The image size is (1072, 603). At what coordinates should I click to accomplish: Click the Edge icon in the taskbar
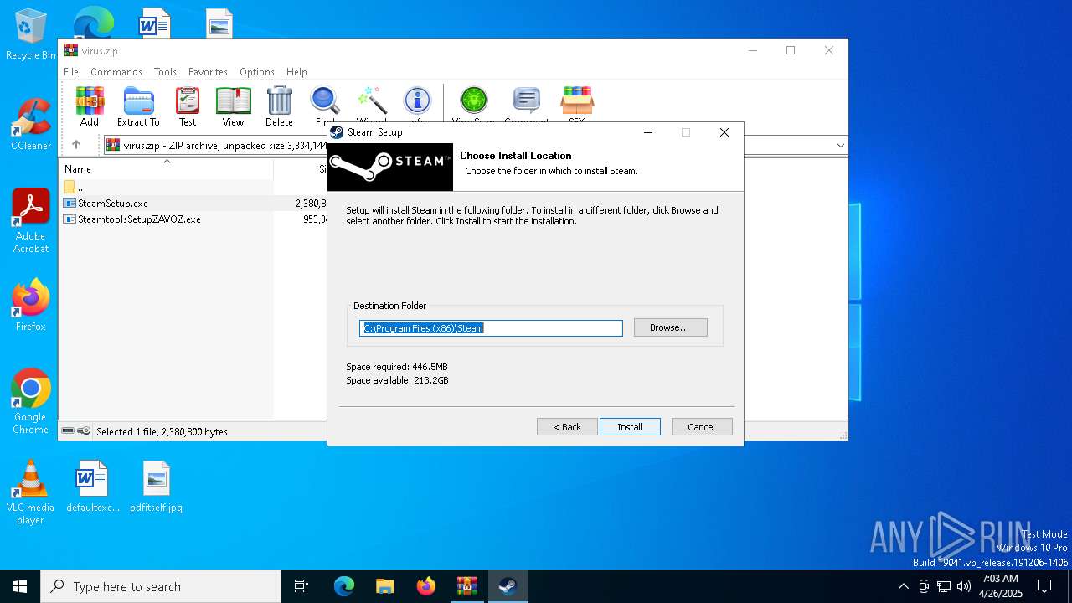[x=344, y=586]
